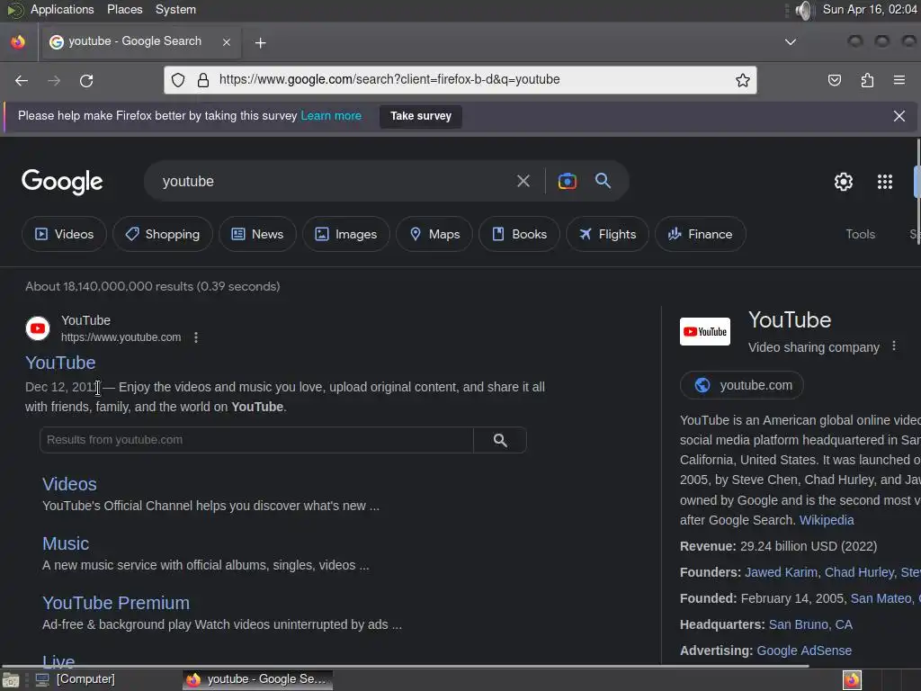Click the YouTube favicon in first result
Screen dimensions: 921x691
[38, 328]
